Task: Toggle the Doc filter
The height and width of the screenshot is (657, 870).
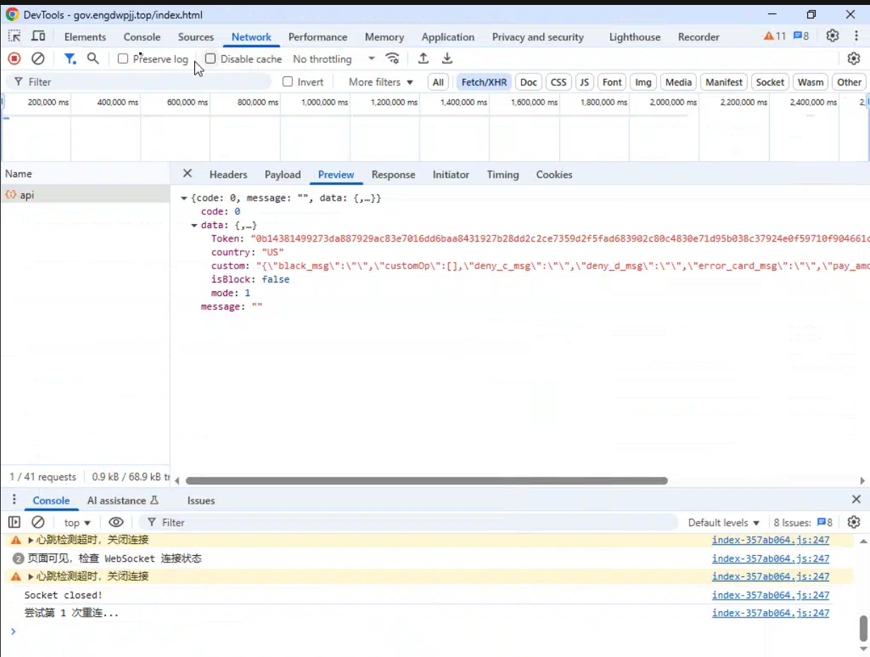Action: (529, 82)
